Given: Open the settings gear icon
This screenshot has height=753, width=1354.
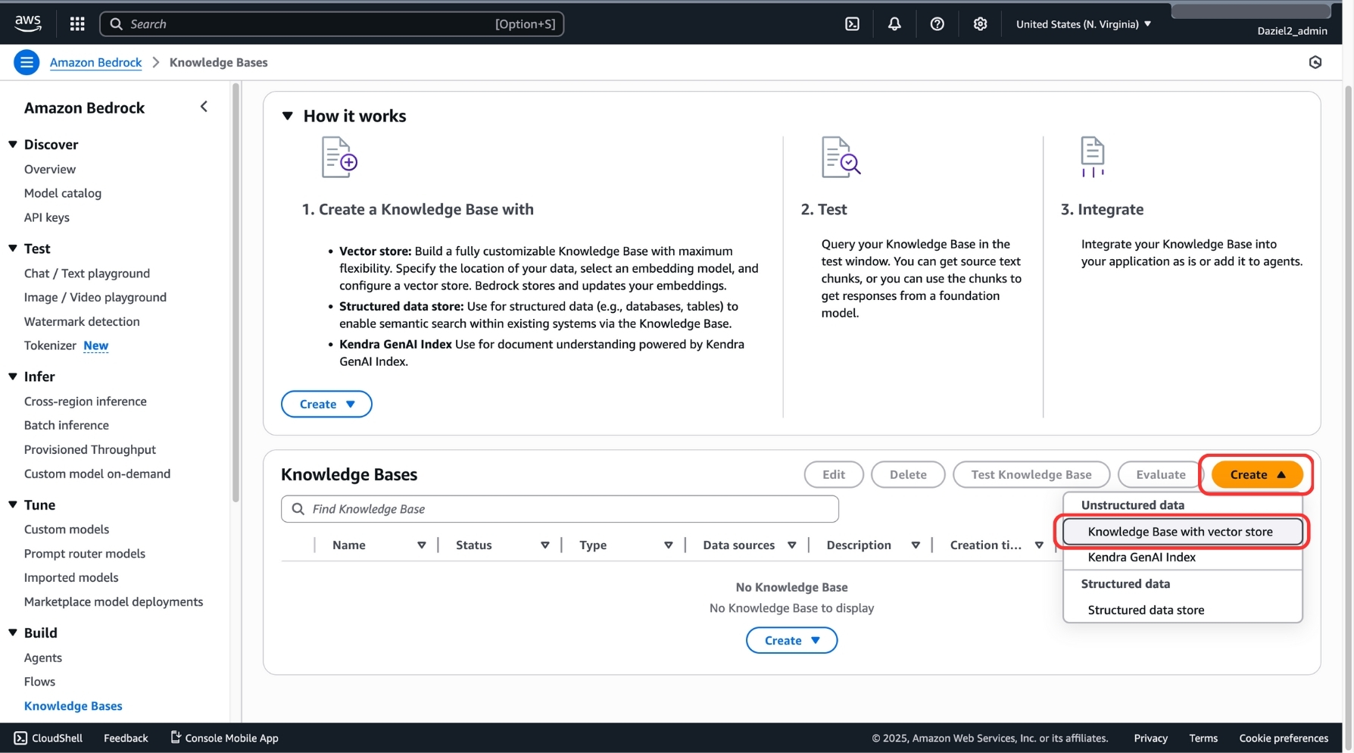Looking at the screenshot, I should 981,23.
